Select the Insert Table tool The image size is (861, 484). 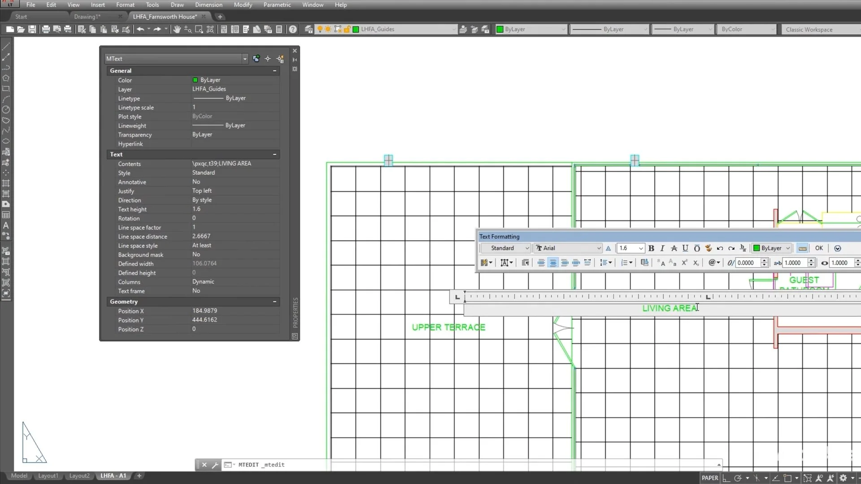pyautogui.click(x=6, y=215)
